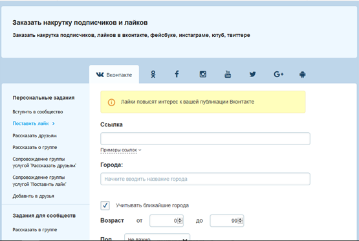Open Рассказать о группе sidebar link
Screen dimensions: 359x241
(x=35, y=147)
